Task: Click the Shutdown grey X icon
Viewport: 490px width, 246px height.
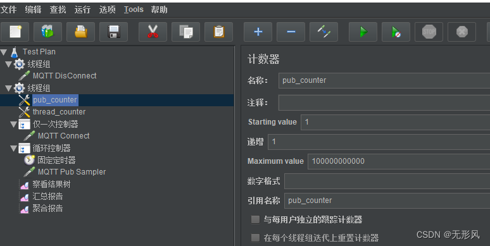Action: pyautogui.click(x=462, y=32)
